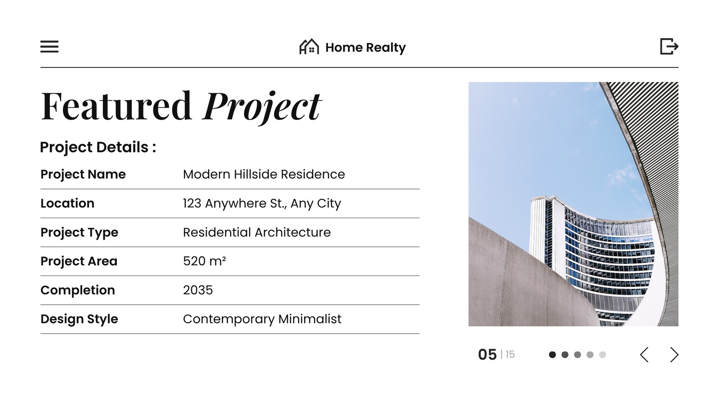Select the fourth pagination dot
Image resolution: width=719 pixels, height=404 pixels.
point(590,355)
